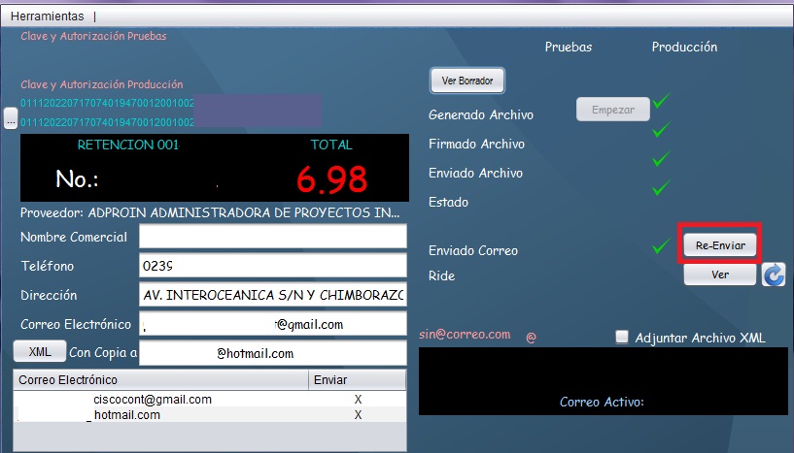Enable Adjuntar Archivo XML checkbox
Viewport: 794px width, 453px height.
[622, 338]
